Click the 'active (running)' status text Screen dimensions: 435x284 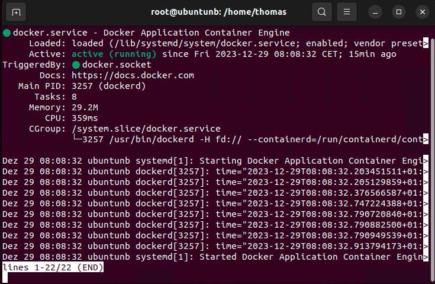[114, 54]
